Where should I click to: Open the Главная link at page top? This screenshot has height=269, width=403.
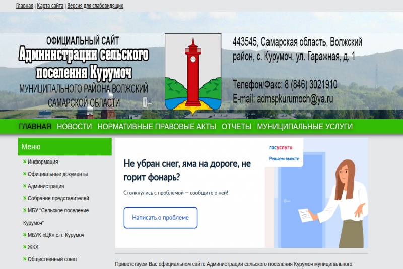(x=25, y=6)
